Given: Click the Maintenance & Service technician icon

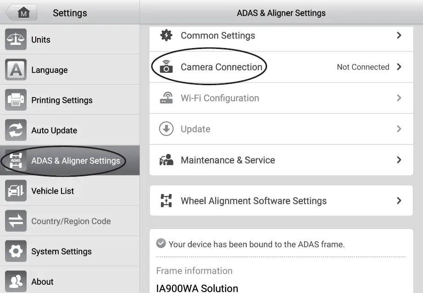Looking at the screenshot, I should click(166, 160).
